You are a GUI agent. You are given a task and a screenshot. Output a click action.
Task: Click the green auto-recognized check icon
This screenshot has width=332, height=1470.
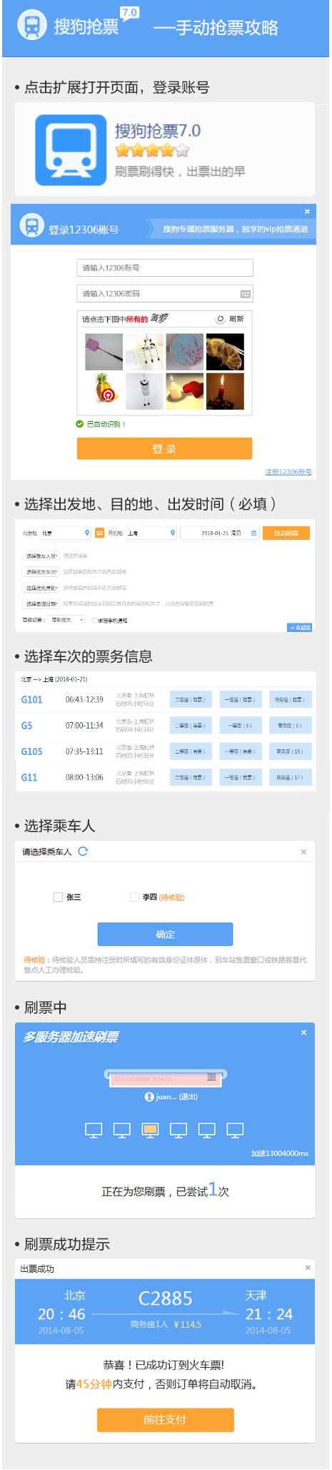coord(80,424)
